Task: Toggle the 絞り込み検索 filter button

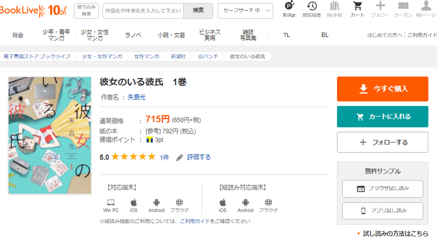Action: pyautogui.click(x=86, y=11)
